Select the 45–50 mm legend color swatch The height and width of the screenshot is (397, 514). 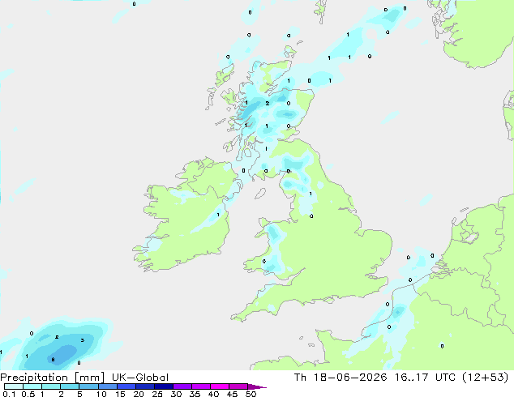pos(238,386)
